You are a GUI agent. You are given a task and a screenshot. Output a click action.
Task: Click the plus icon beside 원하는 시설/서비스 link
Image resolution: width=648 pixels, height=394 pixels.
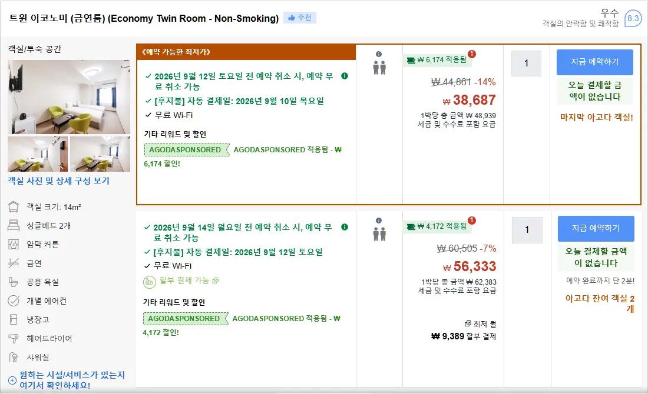[12, 380]
